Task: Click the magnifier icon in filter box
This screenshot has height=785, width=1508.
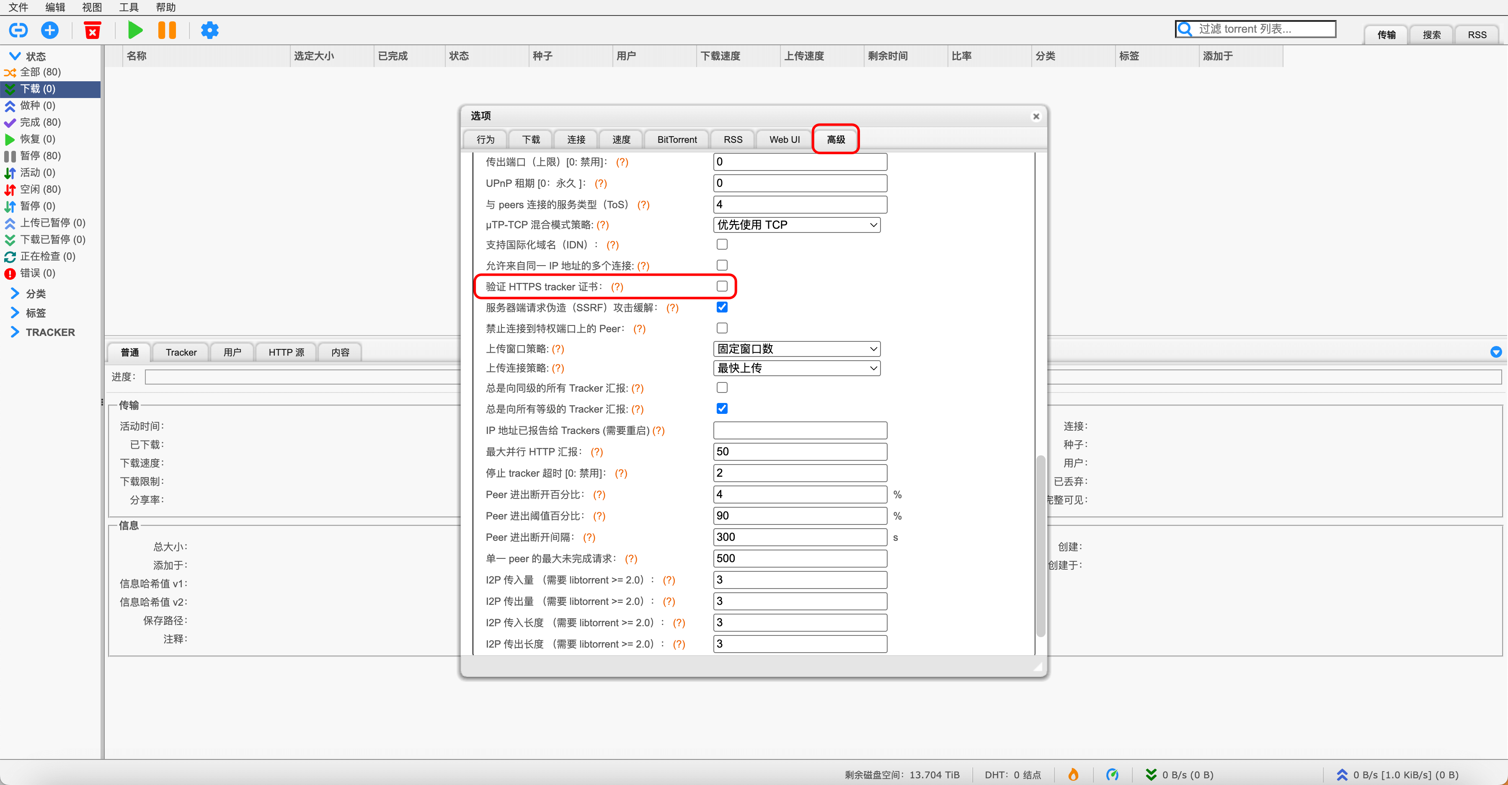Action: (x=1185, y=28)
